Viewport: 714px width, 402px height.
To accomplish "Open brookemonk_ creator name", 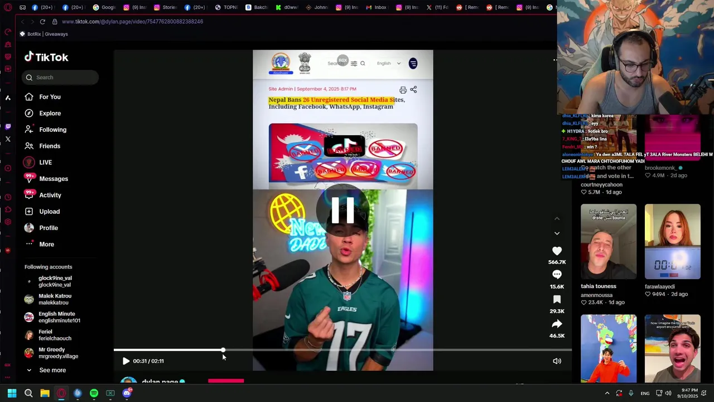I will 660,168.
